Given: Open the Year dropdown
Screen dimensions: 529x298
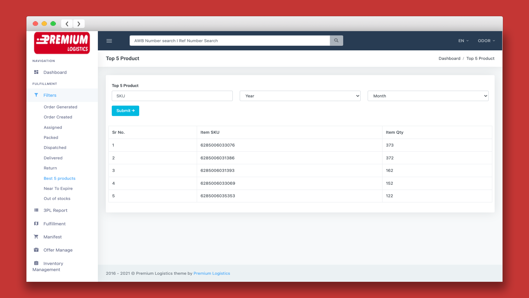Looking at the screenshot, I should coord(300,96).
